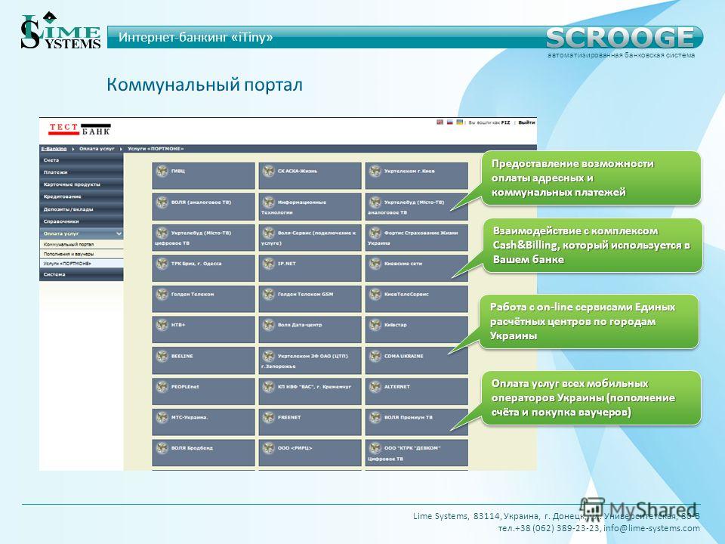Viewport: 725px width, 544px height.
Task: Switch language with the Ukrainian flag icon
Action: 460,122
